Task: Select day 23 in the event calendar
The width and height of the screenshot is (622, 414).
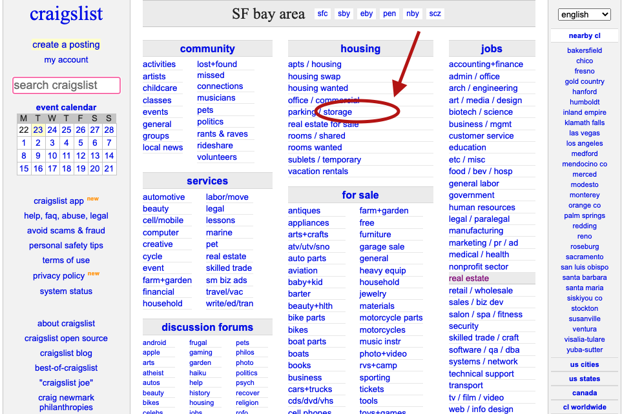Action: pos(38,130)
